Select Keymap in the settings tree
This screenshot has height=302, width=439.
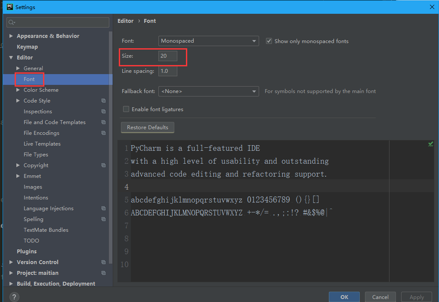tap(27, 47)
